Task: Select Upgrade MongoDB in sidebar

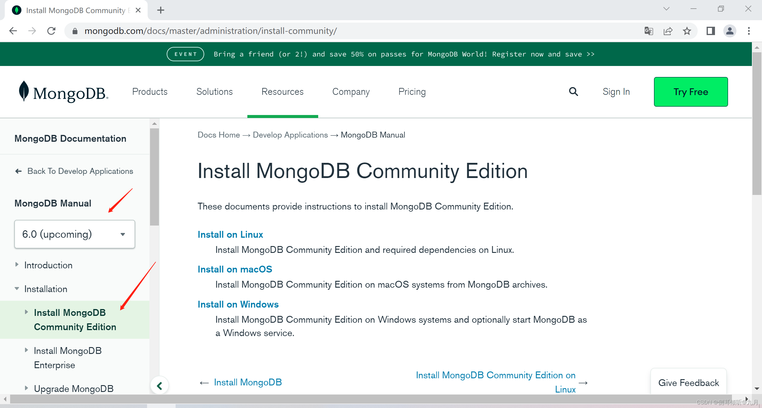Action: [74, 389]
